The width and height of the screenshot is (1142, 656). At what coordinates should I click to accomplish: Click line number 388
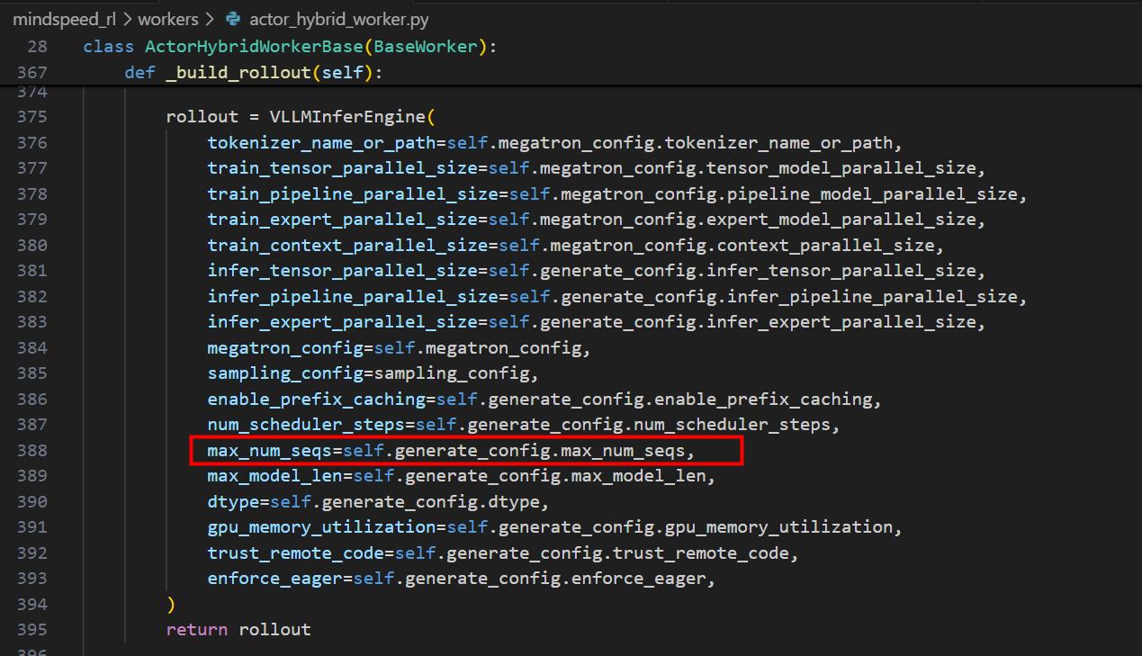click(x=31, y=450)
